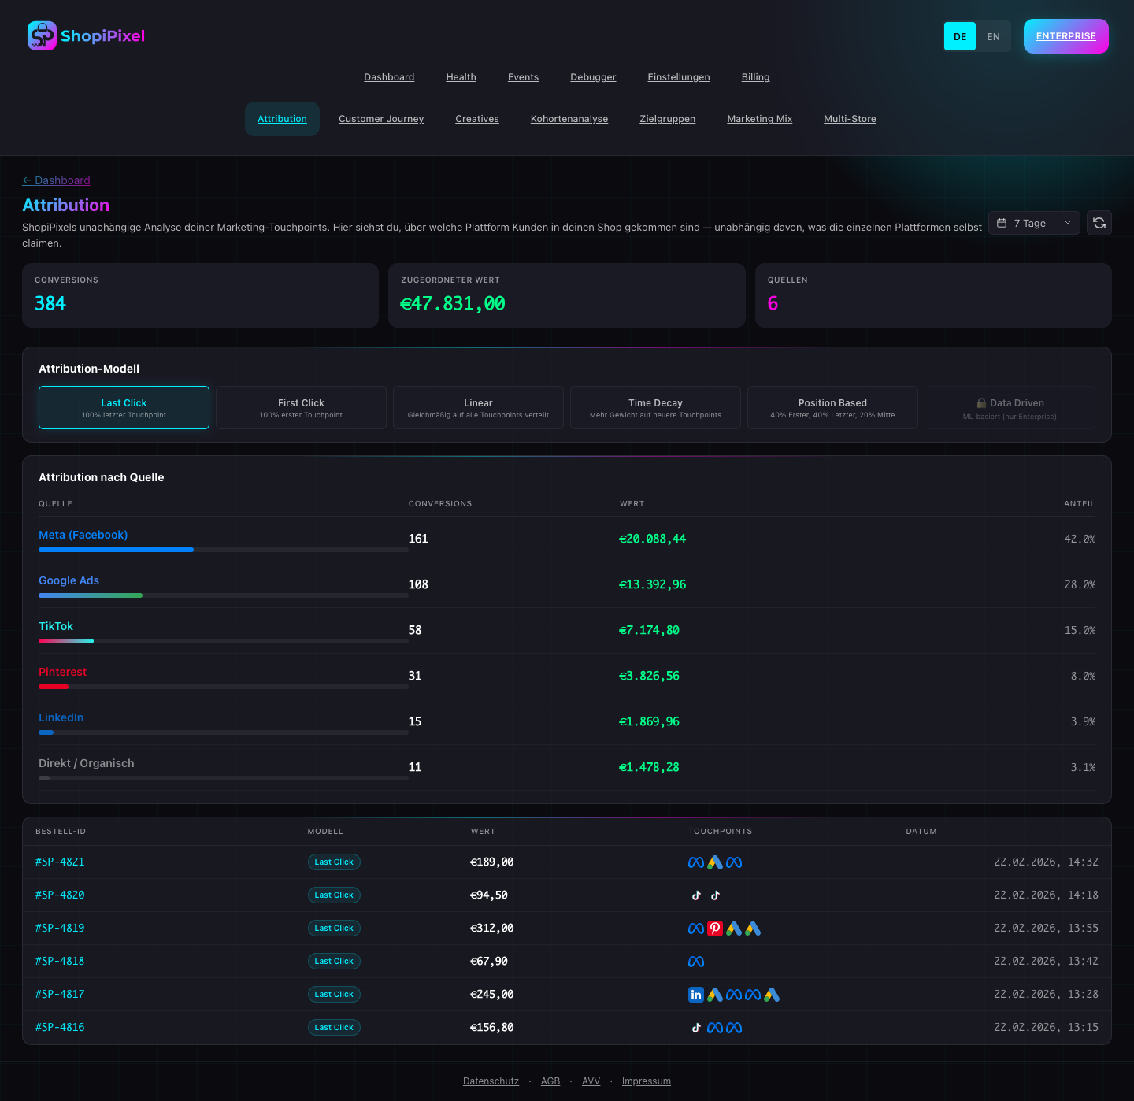Click the first TikTok icon in order #SP-4820
1134x1101 pixels.
click(696, 895)
